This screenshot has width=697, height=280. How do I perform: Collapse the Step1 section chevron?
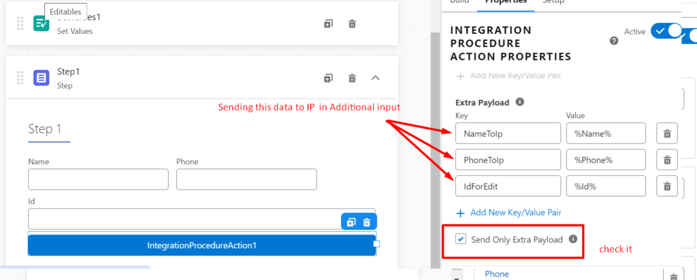coord(376,78)
